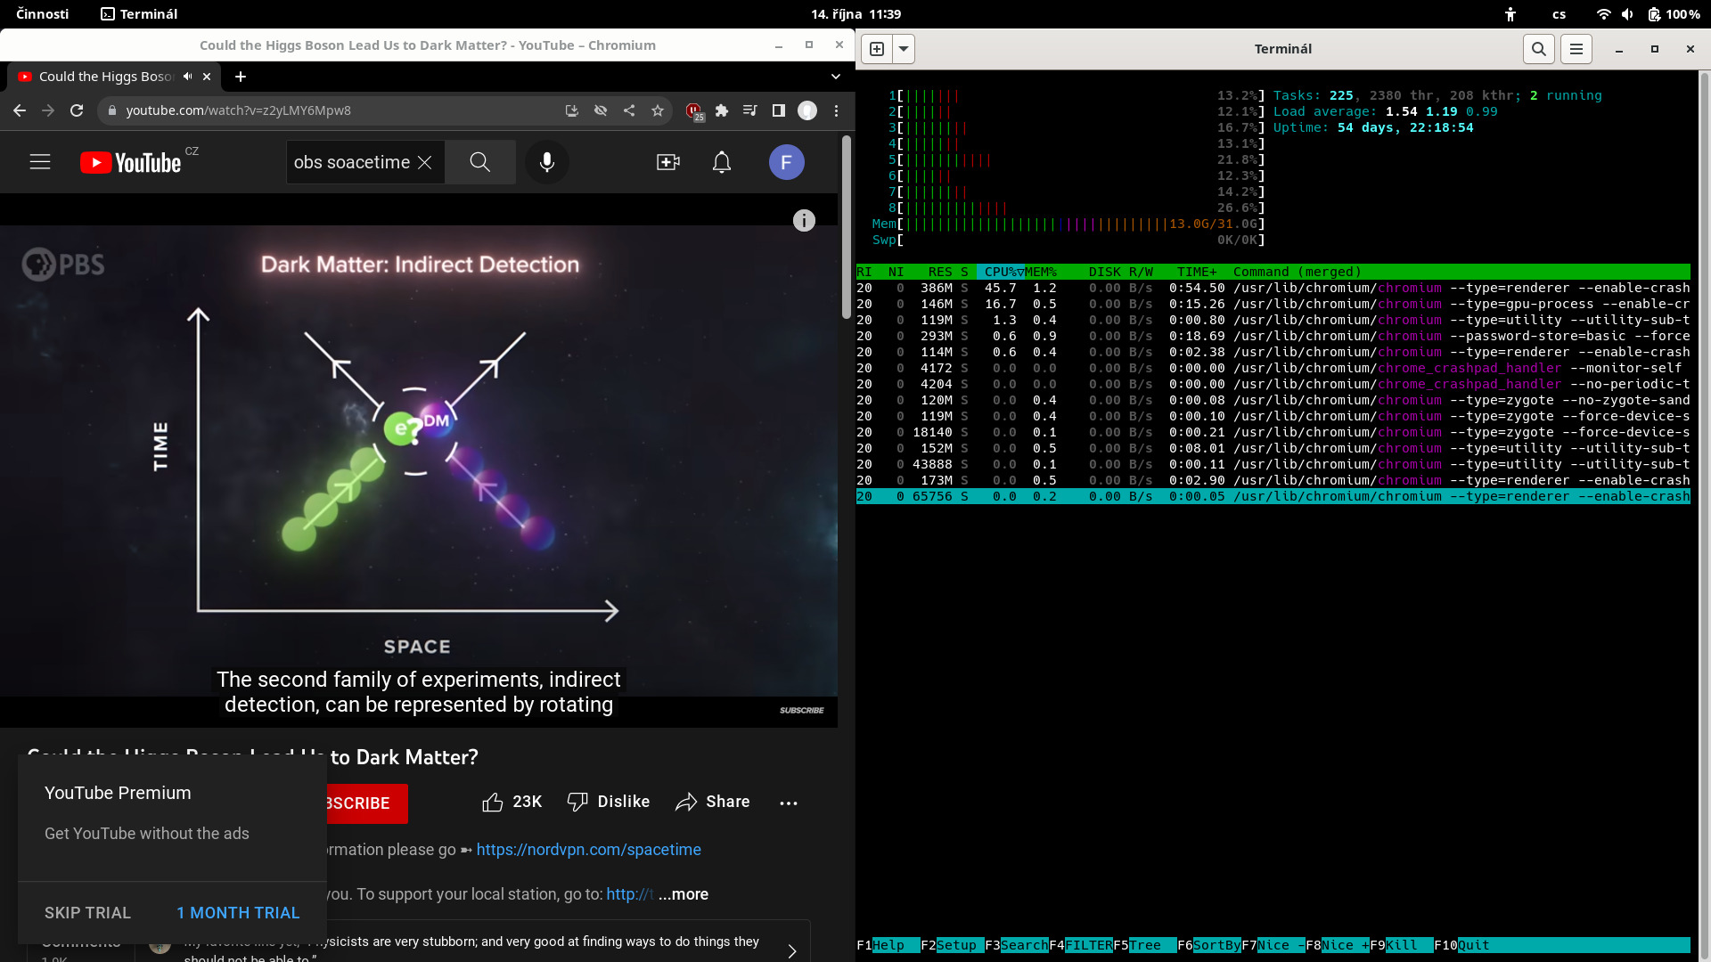Reload the YouTube page
This screenshot has width=1711, height=962.
(77, 110)
